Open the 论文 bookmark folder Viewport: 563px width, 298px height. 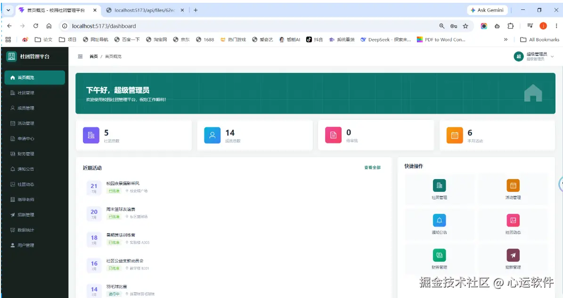click(x=43, y=39)
